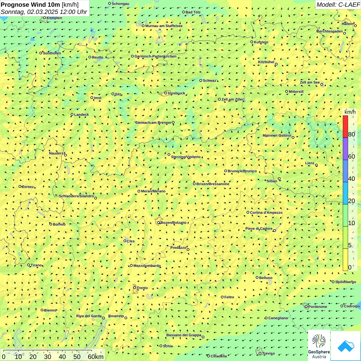Click the Predazzo city marker
The height and width of the screenshot is (361, 361).
point(188,249)
